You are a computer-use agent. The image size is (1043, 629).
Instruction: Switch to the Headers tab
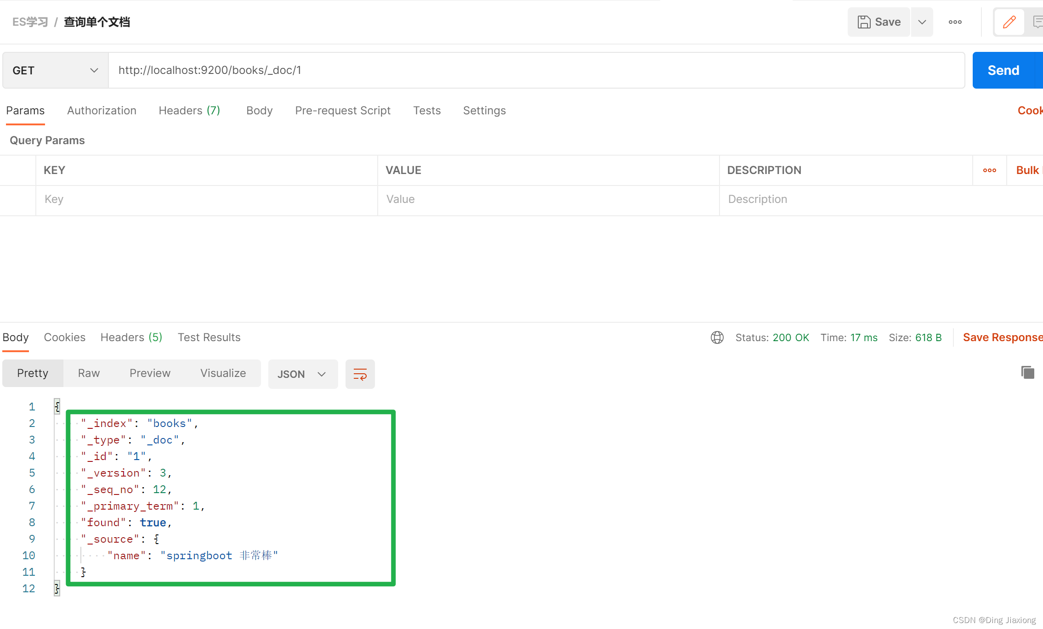click(x=188, y=110)
